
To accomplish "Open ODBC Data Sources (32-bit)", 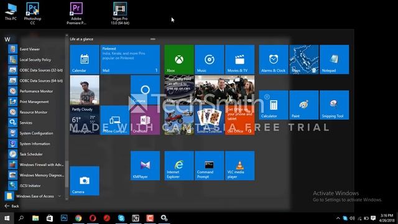I will tap(36, 70).
